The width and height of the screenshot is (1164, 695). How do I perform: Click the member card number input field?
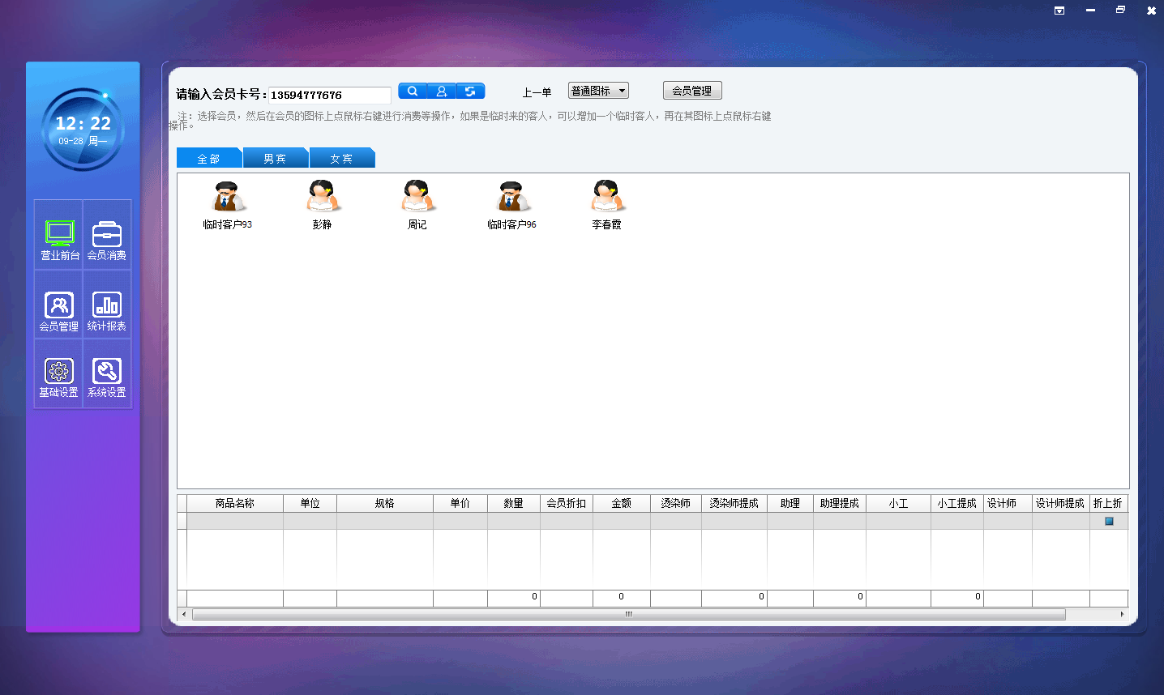point(329,95)
